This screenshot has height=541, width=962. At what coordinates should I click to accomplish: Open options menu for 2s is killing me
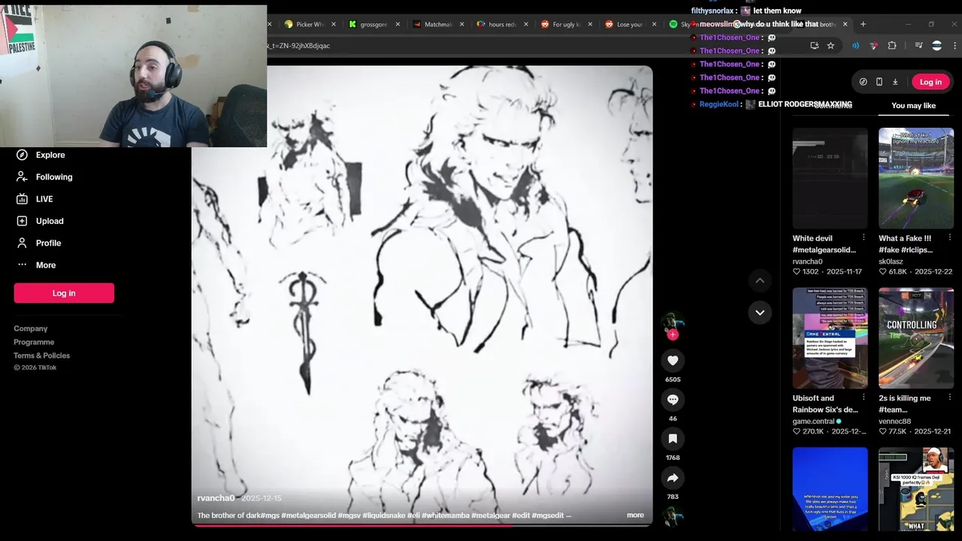click(949, 397)
